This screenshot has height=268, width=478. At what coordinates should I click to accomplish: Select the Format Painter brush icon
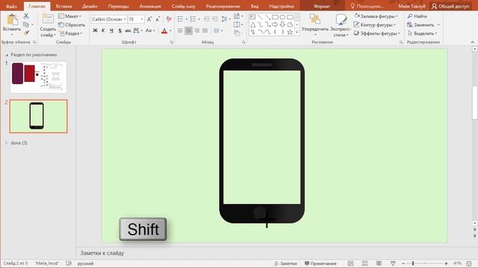(x=27, y=33)
